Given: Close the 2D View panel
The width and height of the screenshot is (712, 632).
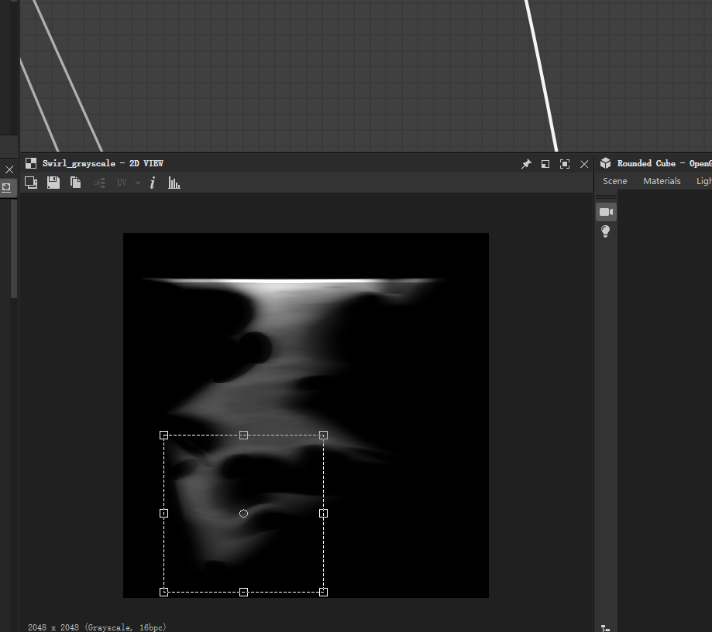Looking at the screenshot, I should point(584,164).
